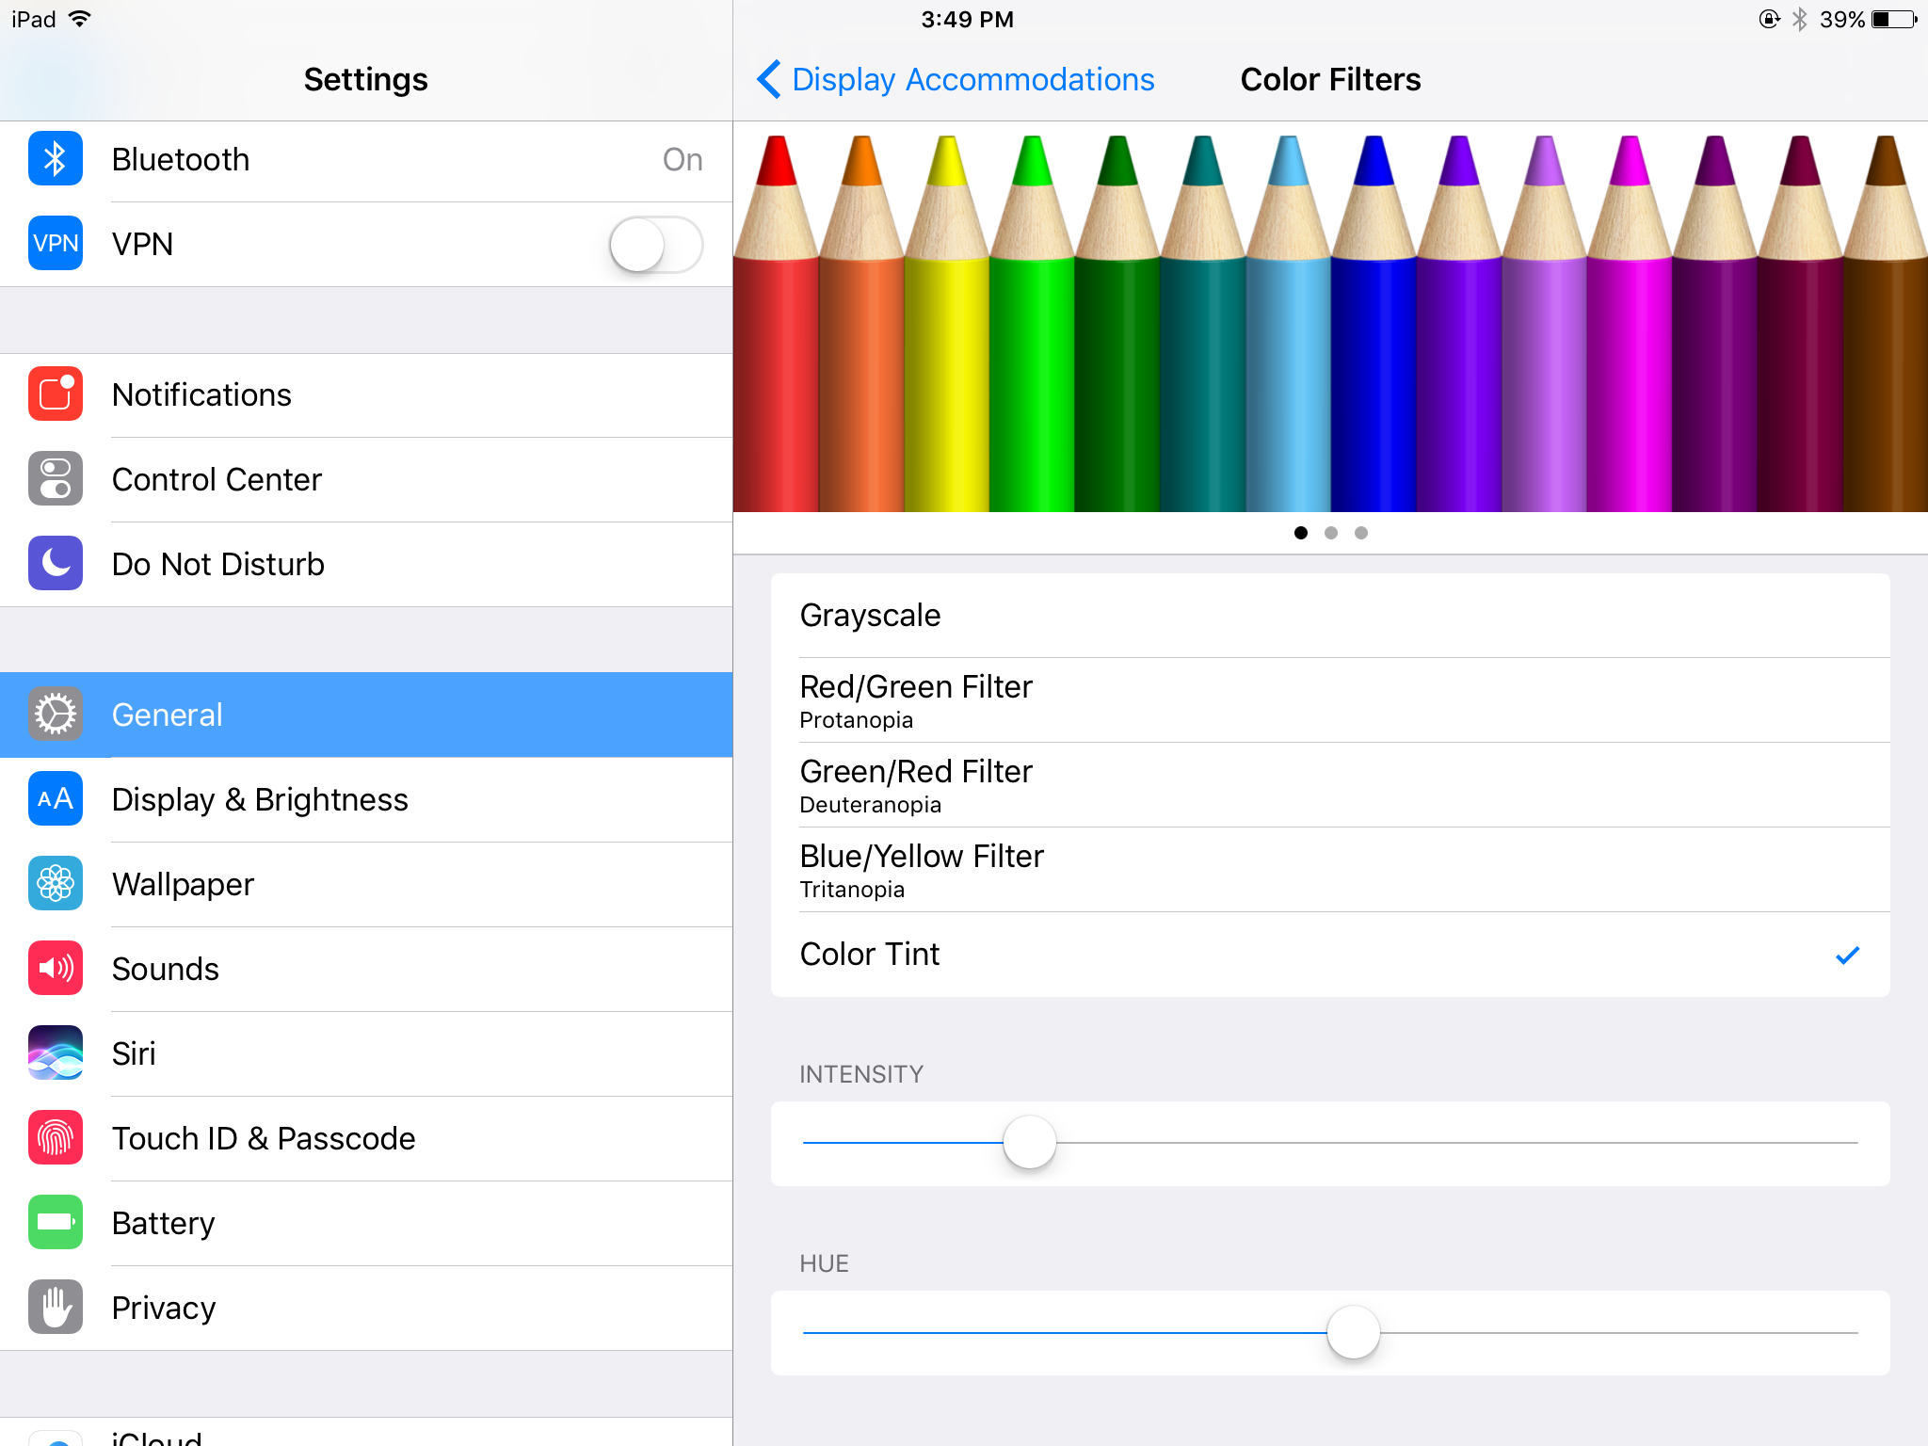Tap the Privacy hand icon
The height and width of the screenshot is (1446, 1928).
coord(56,1308)
